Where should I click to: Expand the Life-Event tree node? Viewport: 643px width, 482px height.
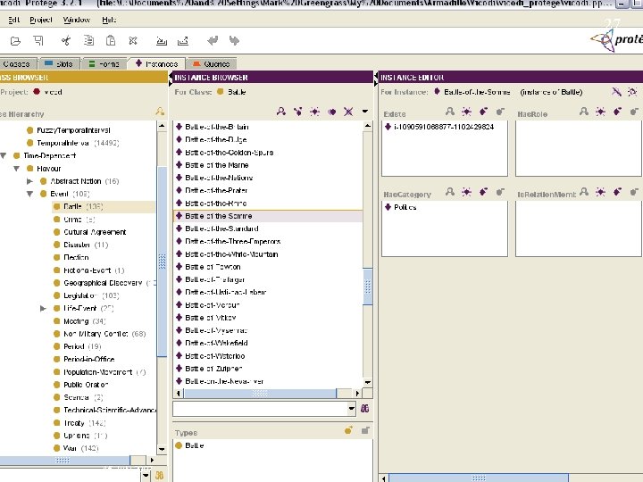[x=43, y=308]
